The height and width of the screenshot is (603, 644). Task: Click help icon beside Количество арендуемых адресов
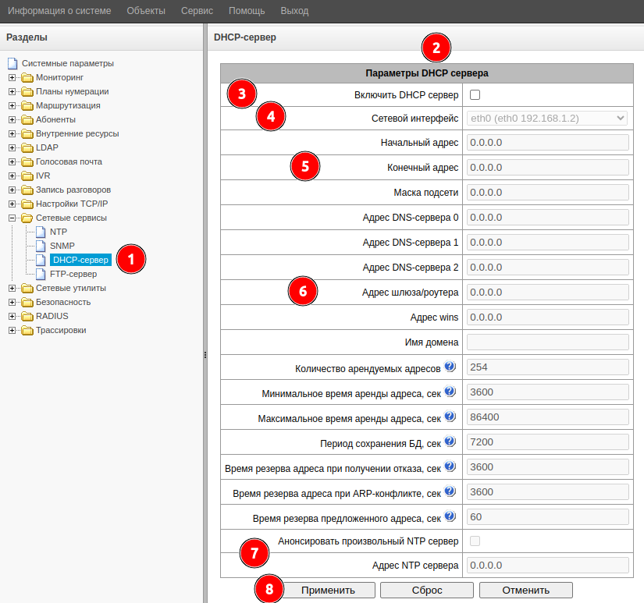click(450, 367)
